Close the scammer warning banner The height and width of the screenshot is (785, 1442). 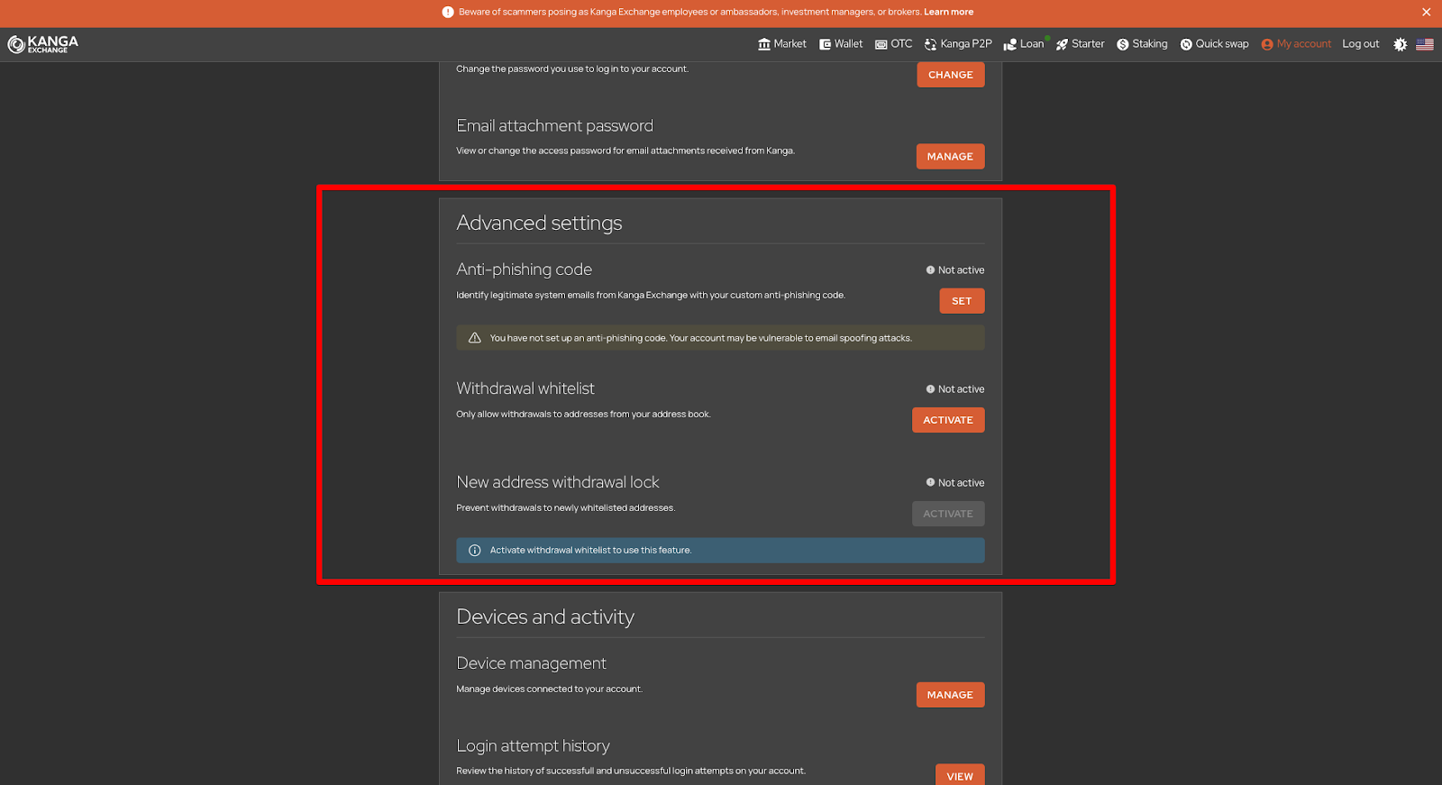pyautogui.click(x=1426, y=13)
